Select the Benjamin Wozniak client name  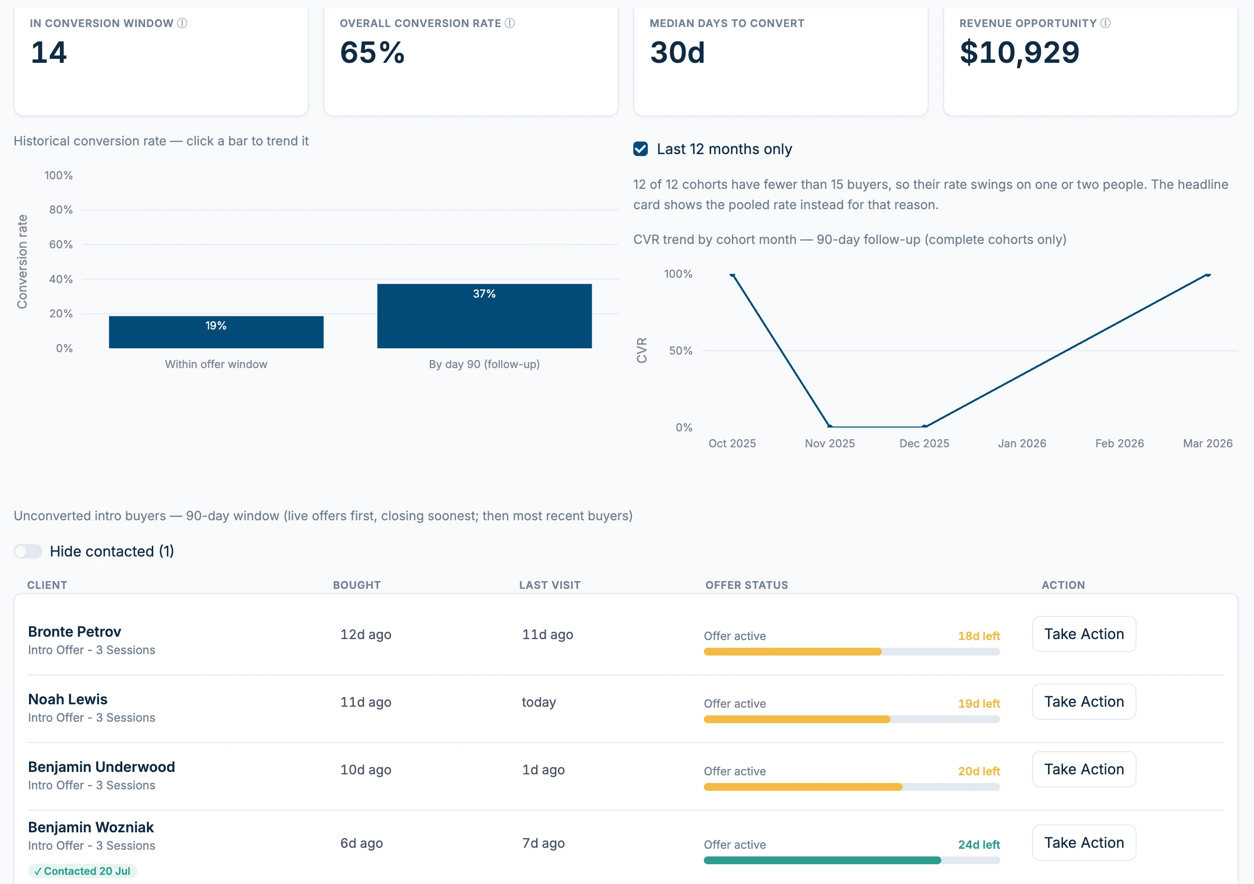(91, 827)
